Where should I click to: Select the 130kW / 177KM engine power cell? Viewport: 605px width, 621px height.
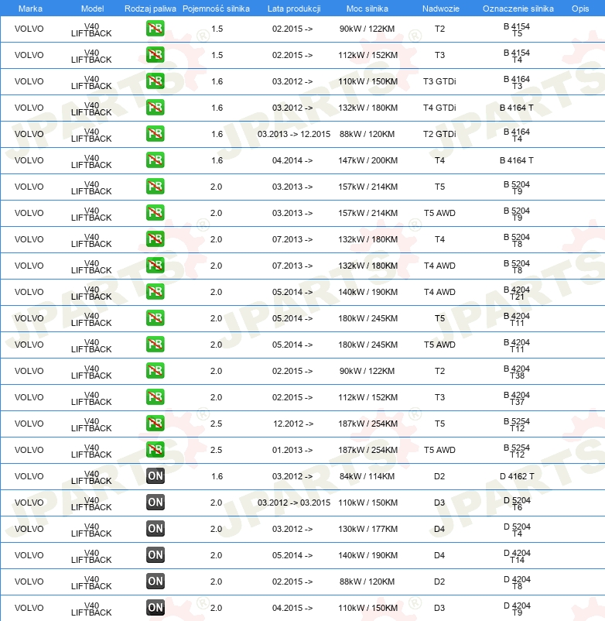coord(368,529)
